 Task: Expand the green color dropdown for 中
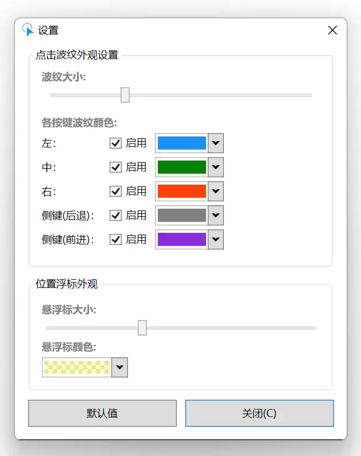tap(216, 167)
